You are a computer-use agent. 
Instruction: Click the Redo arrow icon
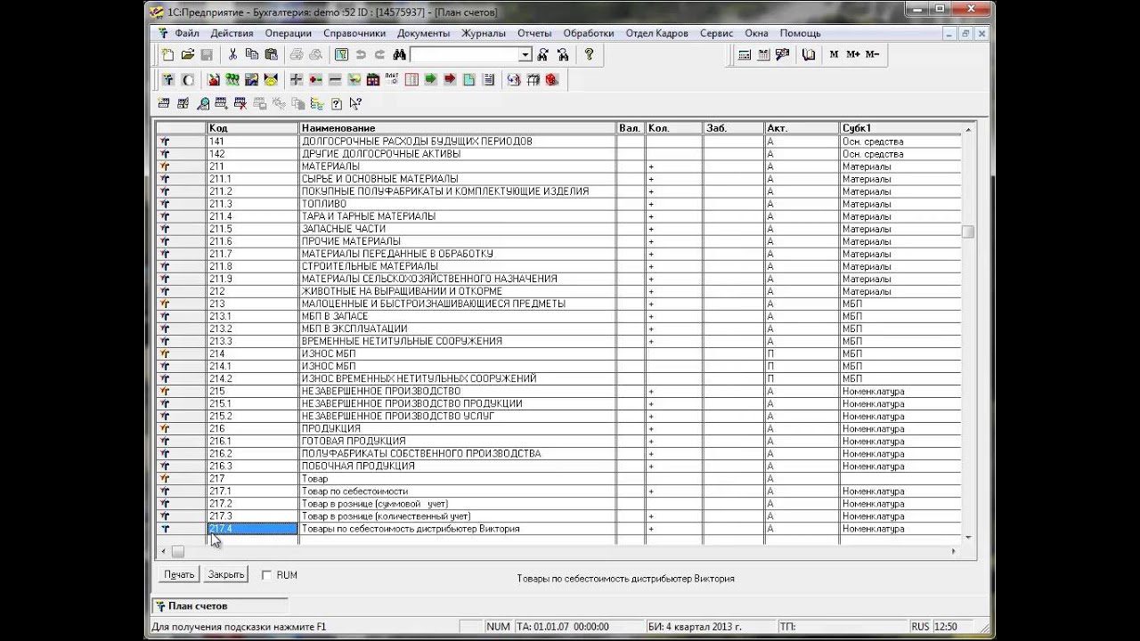[379, 55]
